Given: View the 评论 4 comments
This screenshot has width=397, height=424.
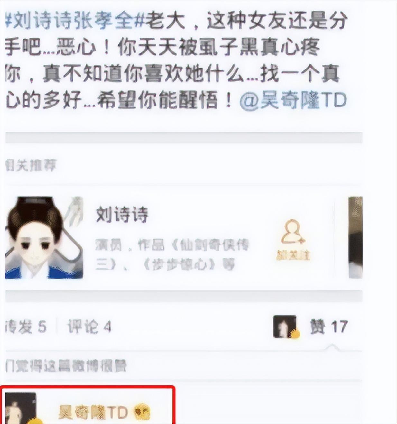Looking at the screenshot, I should (x=89, y=327).
